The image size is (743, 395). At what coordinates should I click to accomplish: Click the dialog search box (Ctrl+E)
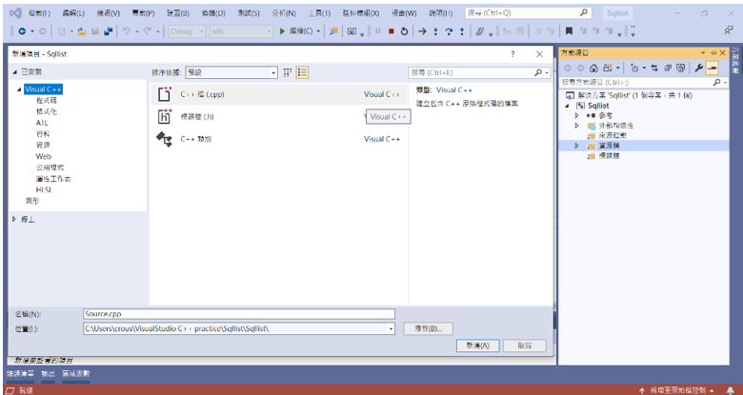479,72
